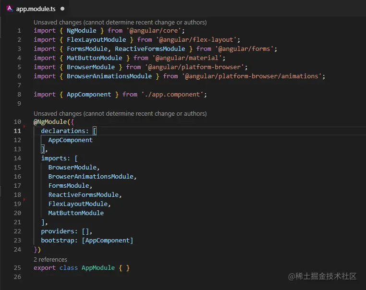Viewport: 366px width, 290px height.
Task: Click the '@angular/platform-browser' string on line 5
Action: [194, 67]
